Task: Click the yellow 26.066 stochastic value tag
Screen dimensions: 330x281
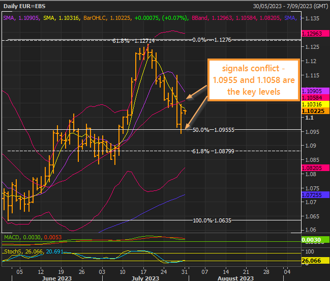Action: tap(315, 261)
